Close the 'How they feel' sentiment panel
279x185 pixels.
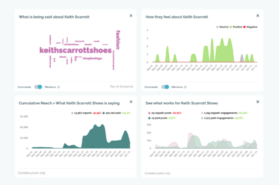point(258,16)
